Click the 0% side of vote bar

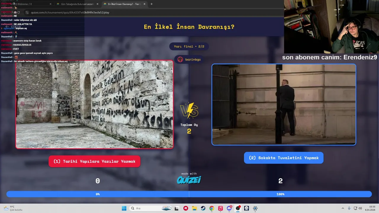pos(98,194)
